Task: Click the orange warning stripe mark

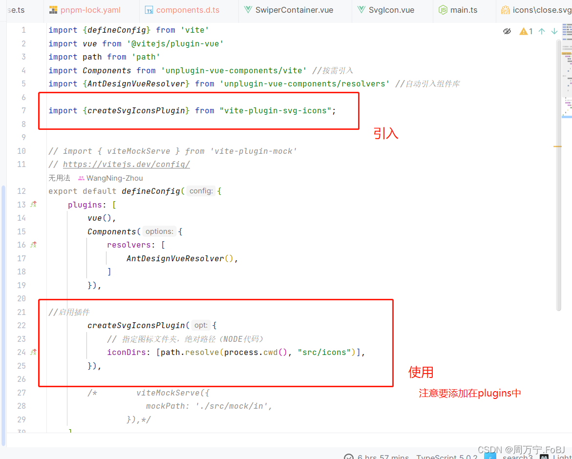Action: click(557, 146)
